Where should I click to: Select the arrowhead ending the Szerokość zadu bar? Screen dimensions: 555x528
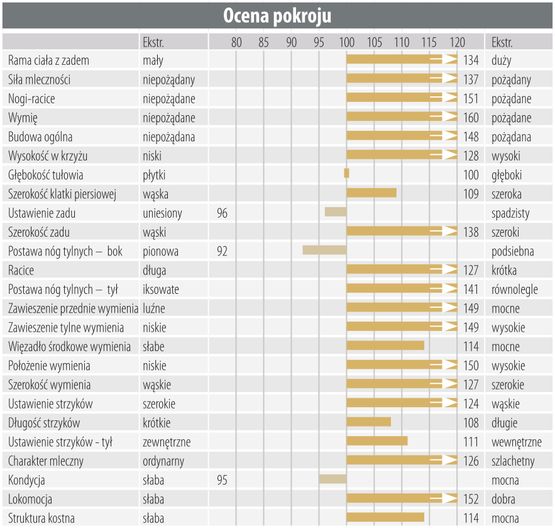point(449,232)
